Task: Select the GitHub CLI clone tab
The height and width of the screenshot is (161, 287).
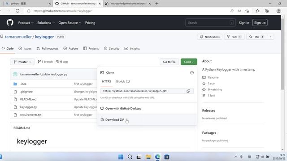Action: (x=122, y=81)
